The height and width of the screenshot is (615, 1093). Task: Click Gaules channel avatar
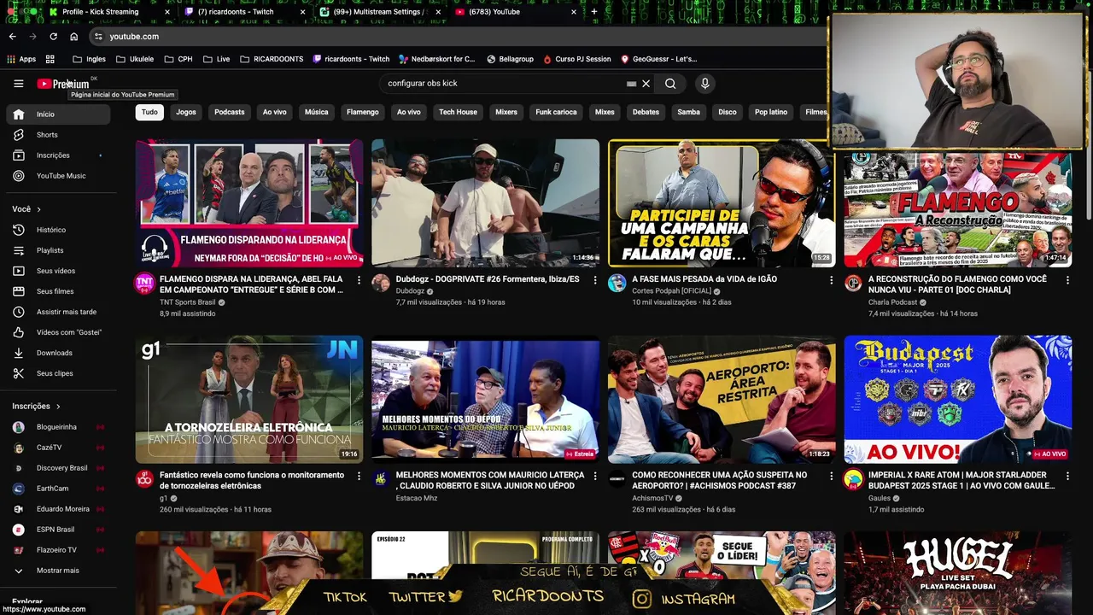pyautogui.click(x=853, y=479)
